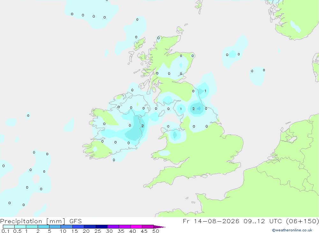Image resolution: width=319 pixels, height=233 pixels.
Task: Pick the 10–15 mm legend color swatch
Action: tap(67, 227)
